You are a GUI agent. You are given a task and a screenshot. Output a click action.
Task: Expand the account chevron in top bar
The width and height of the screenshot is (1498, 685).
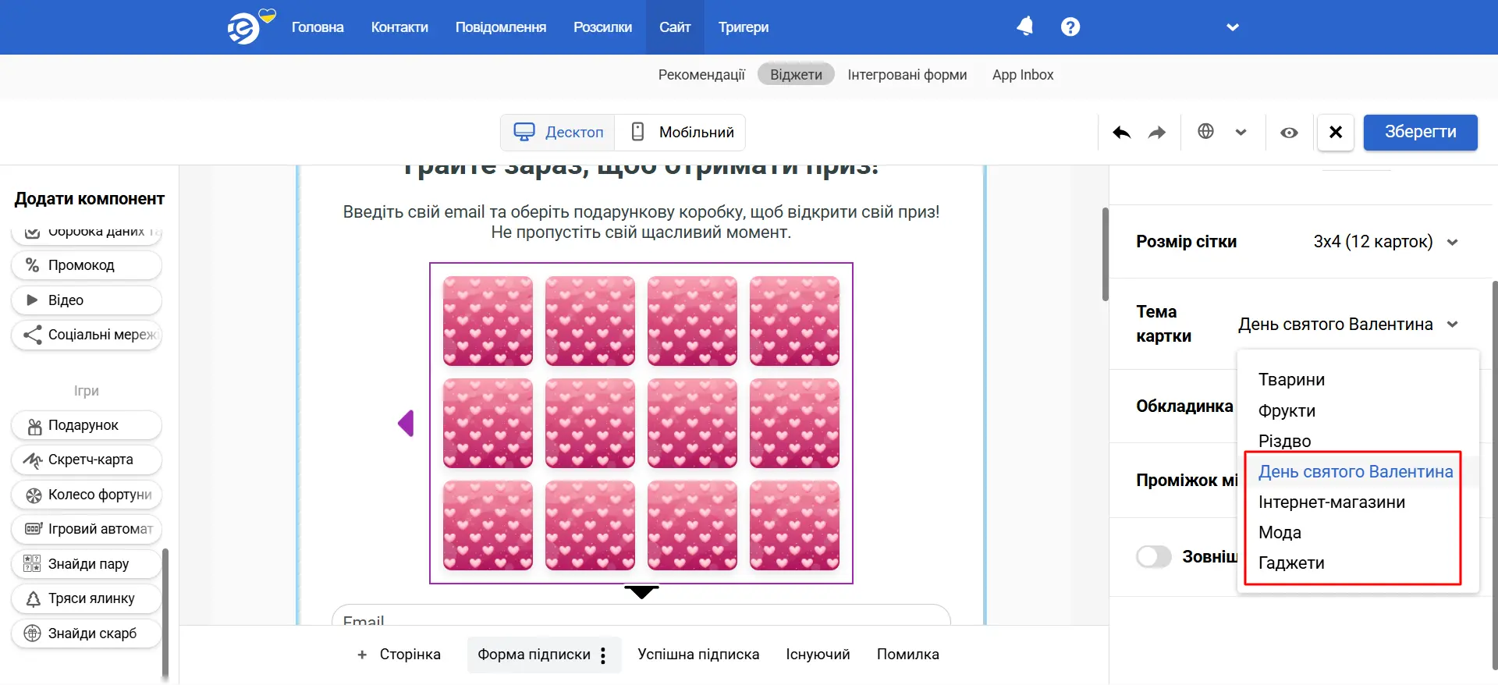point(1233,27)
